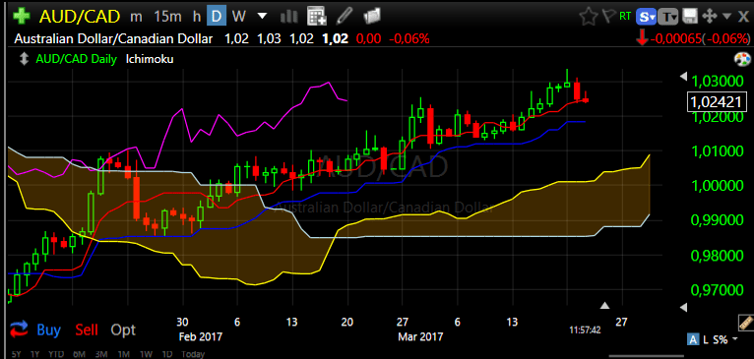Screen dimensions: 754x359
Task: Select the 3M range
Action: [101, 354]
